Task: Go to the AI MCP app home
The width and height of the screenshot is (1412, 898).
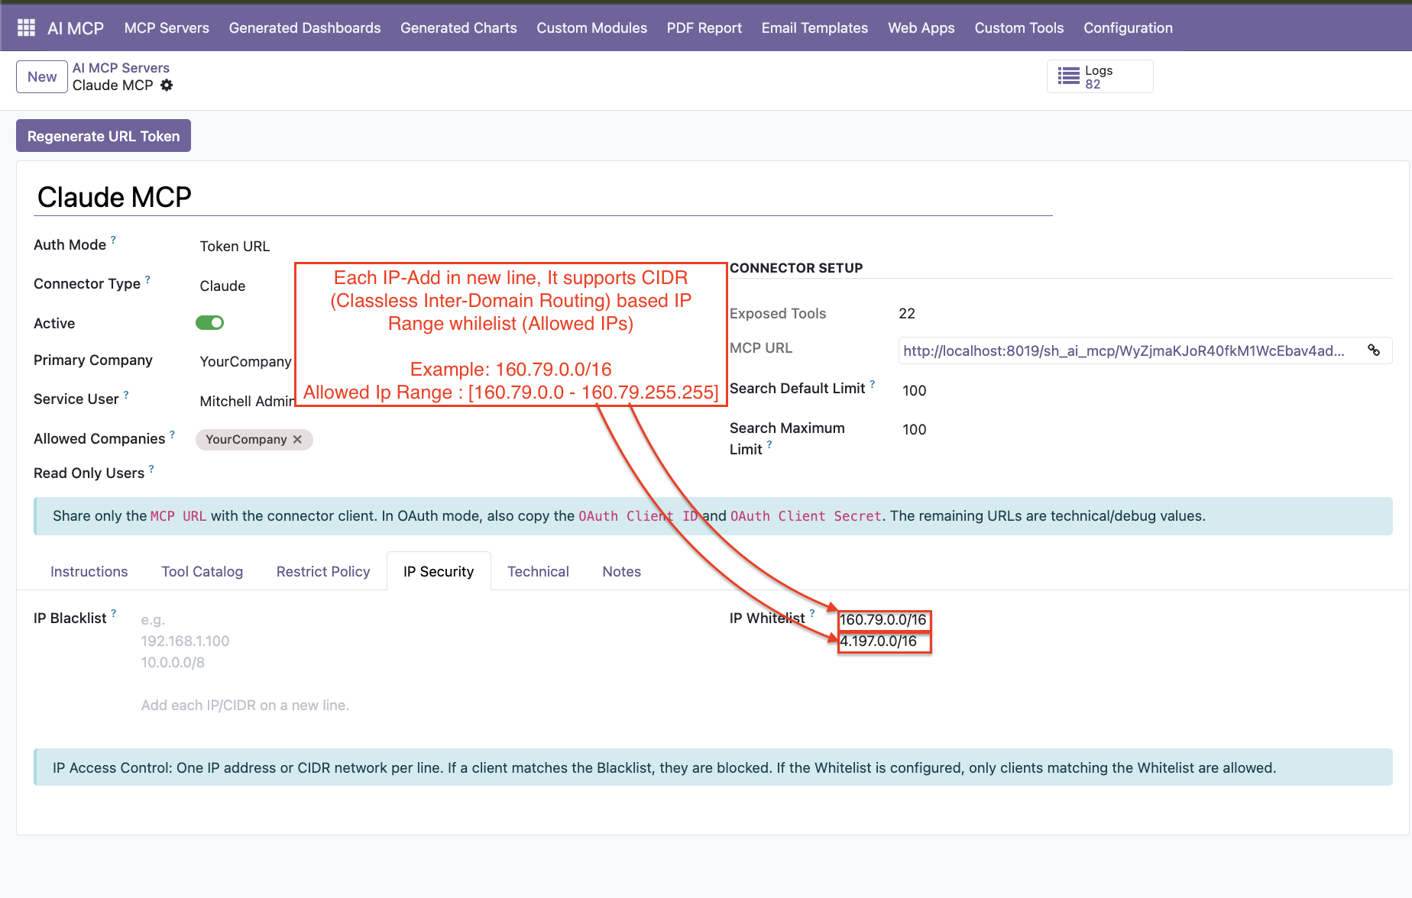Action: 76,28
